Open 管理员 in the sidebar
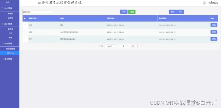 tap(10, 29)
